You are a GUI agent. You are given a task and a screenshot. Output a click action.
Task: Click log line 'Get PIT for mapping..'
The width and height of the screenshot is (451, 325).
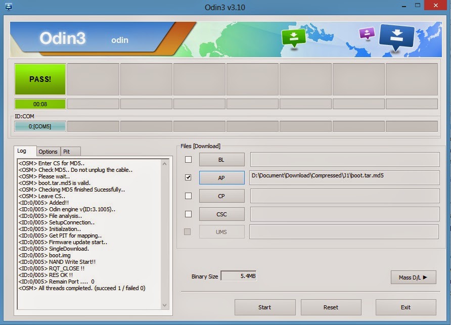(x=60, y=236)
